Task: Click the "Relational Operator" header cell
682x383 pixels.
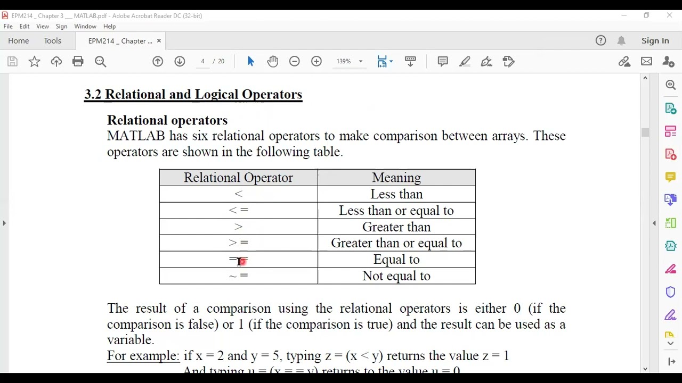Action: click(238, 178)
